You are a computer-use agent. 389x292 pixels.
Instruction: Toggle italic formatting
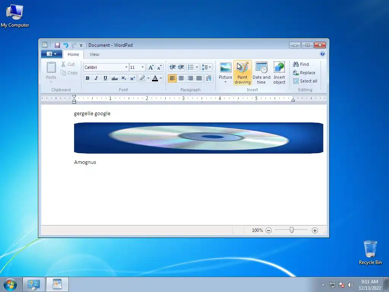coord(96,78)
